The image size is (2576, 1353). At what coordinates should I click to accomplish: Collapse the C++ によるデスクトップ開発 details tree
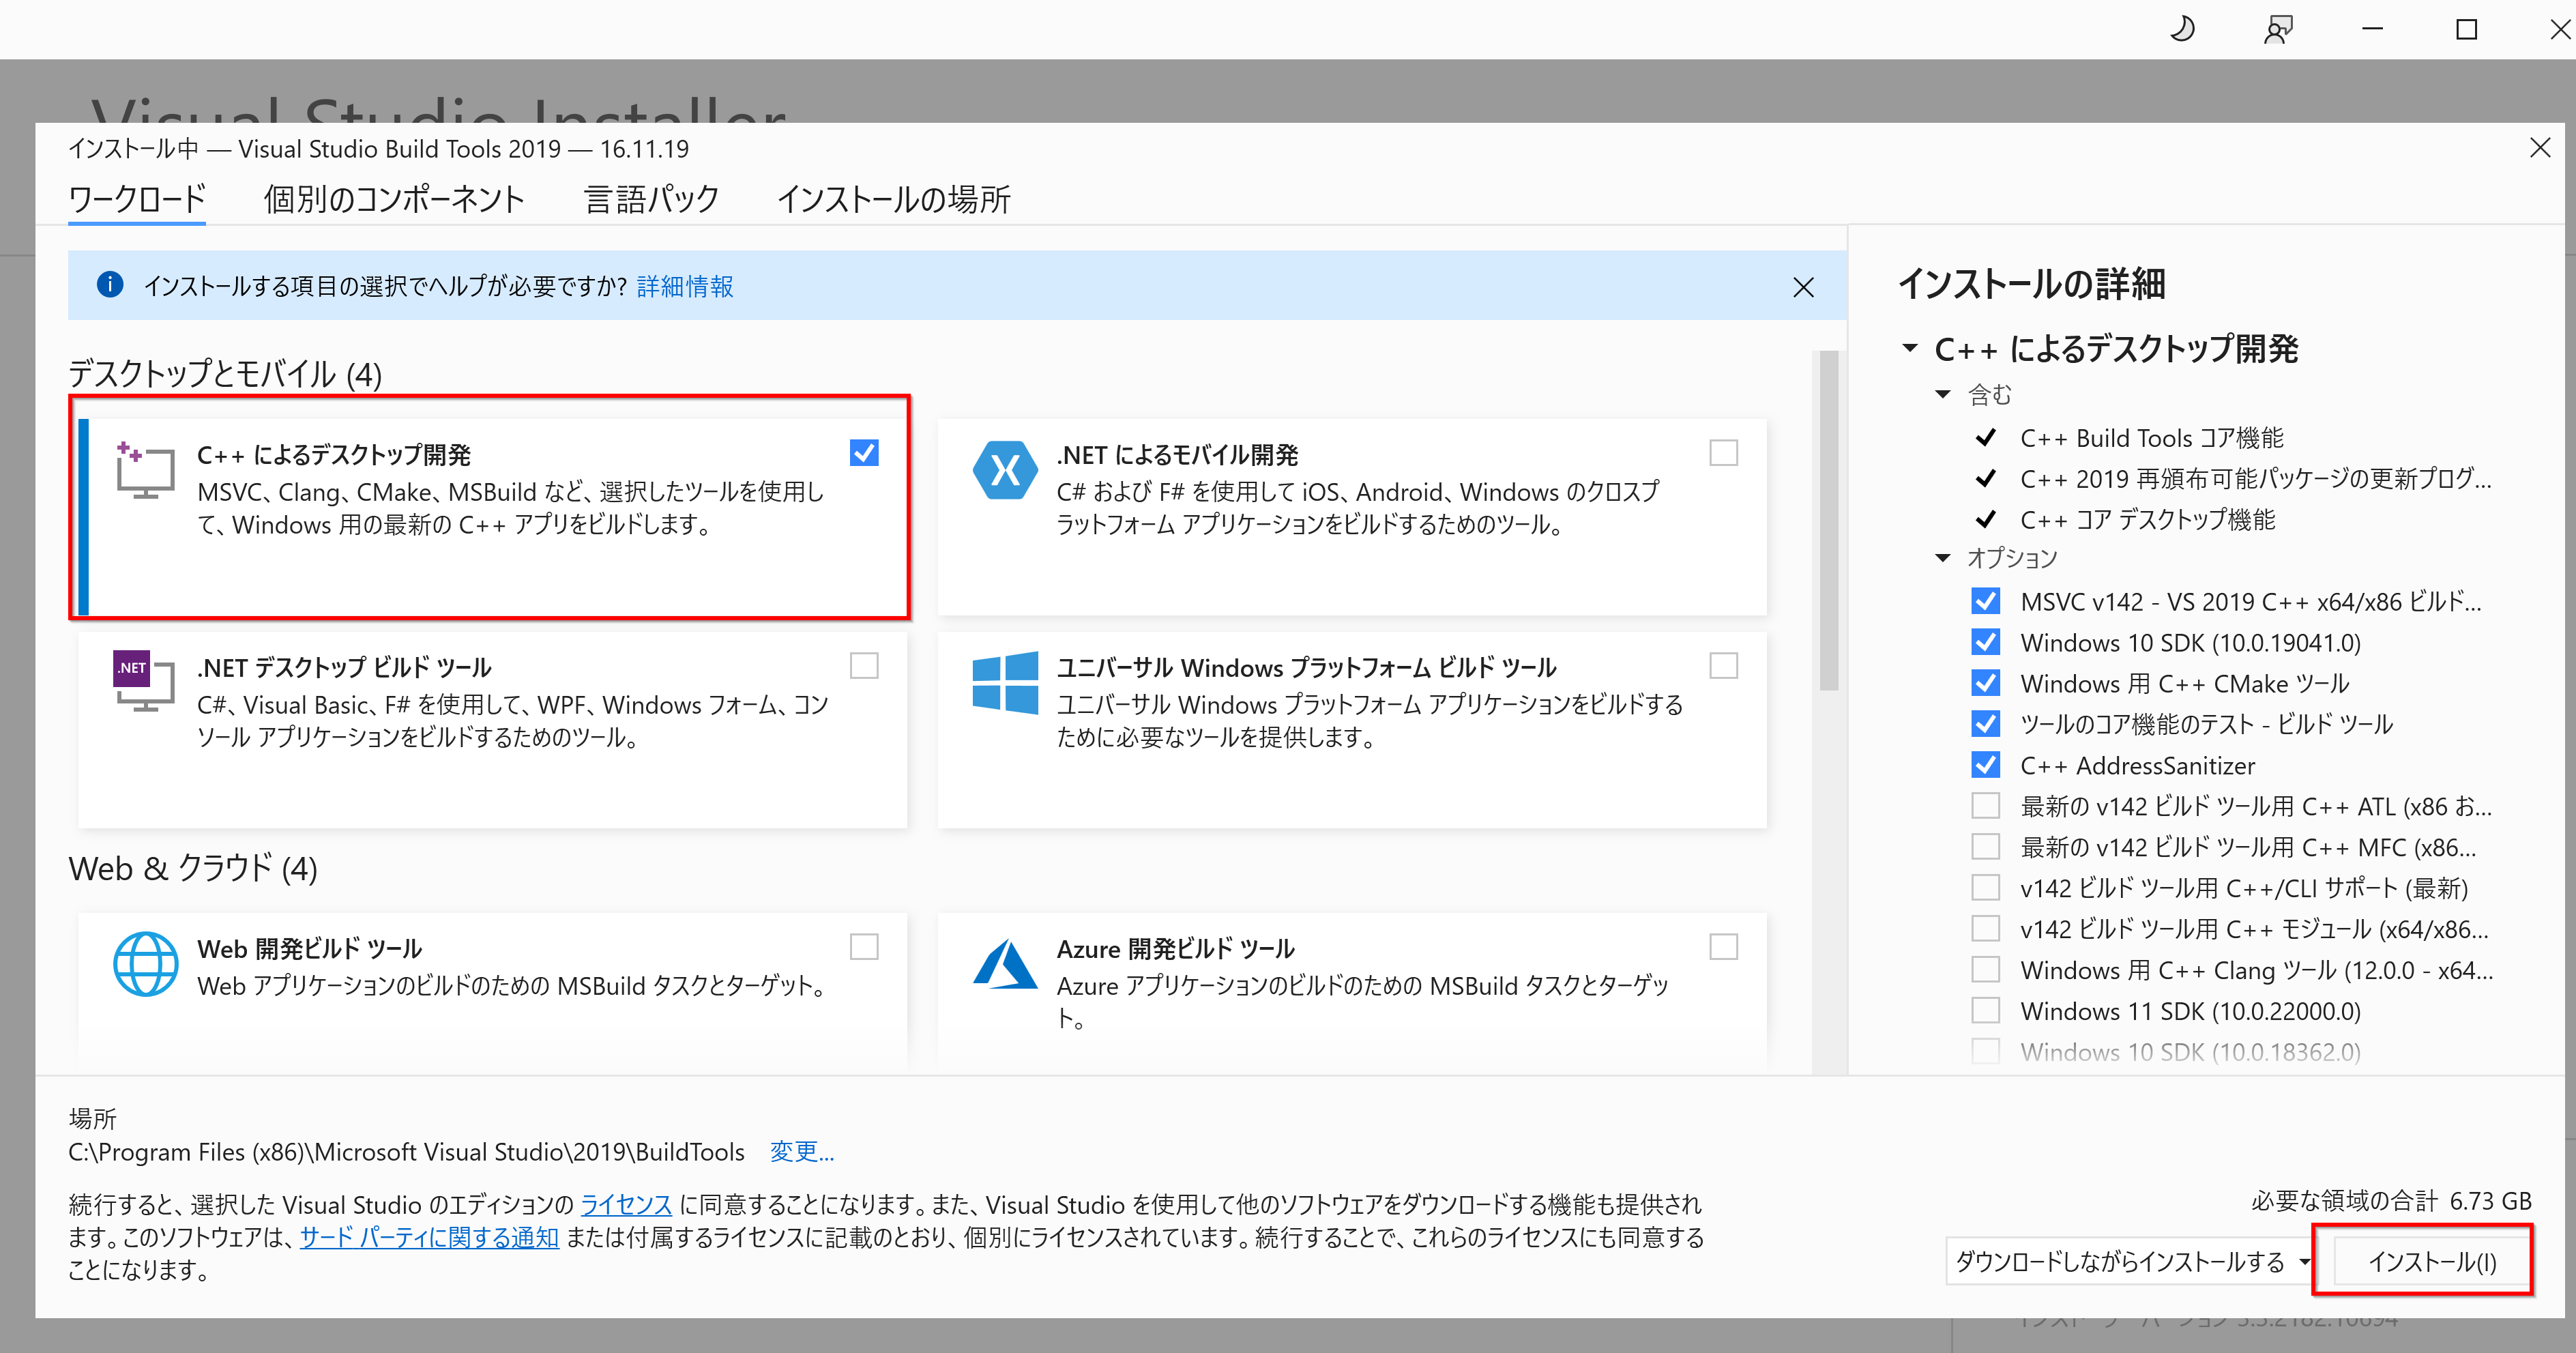(x=1910, y=349)
